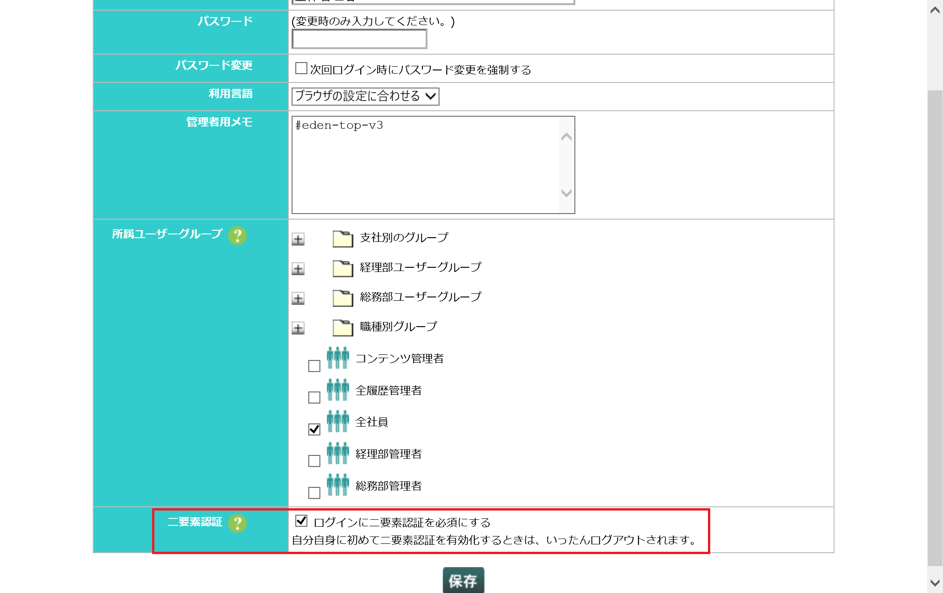
Task: Click the password input field
Action: point(359,39)
